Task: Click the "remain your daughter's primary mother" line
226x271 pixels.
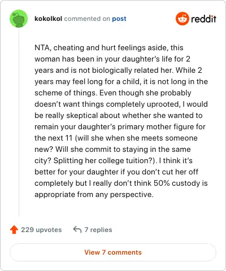Action: pos(120,127)
